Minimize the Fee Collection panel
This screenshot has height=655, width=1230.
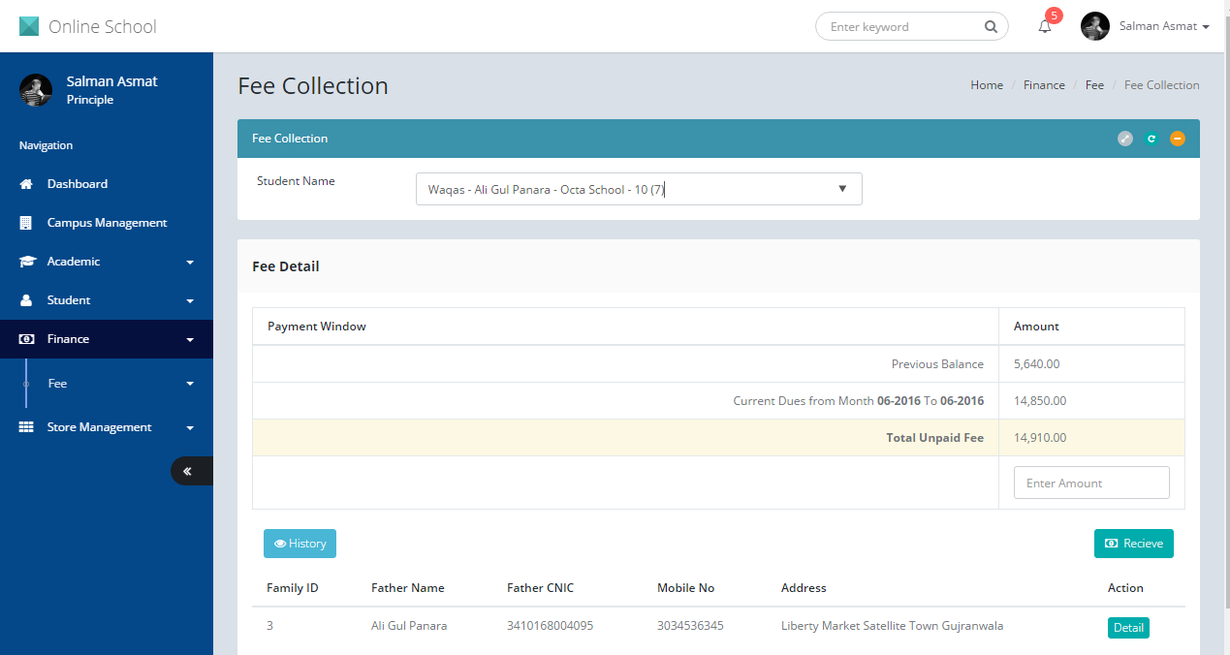[1178, 139]
